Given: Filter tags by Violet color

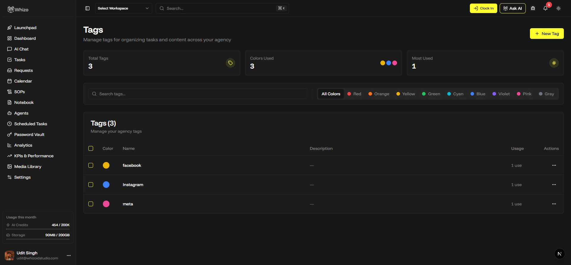Looking at the screenshot, I should [501, 94].
